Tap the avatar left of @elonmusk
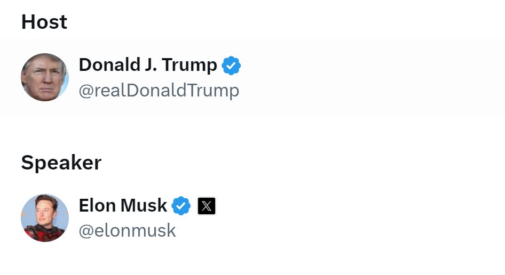This screenshot has width=505, height=275. 45,218
